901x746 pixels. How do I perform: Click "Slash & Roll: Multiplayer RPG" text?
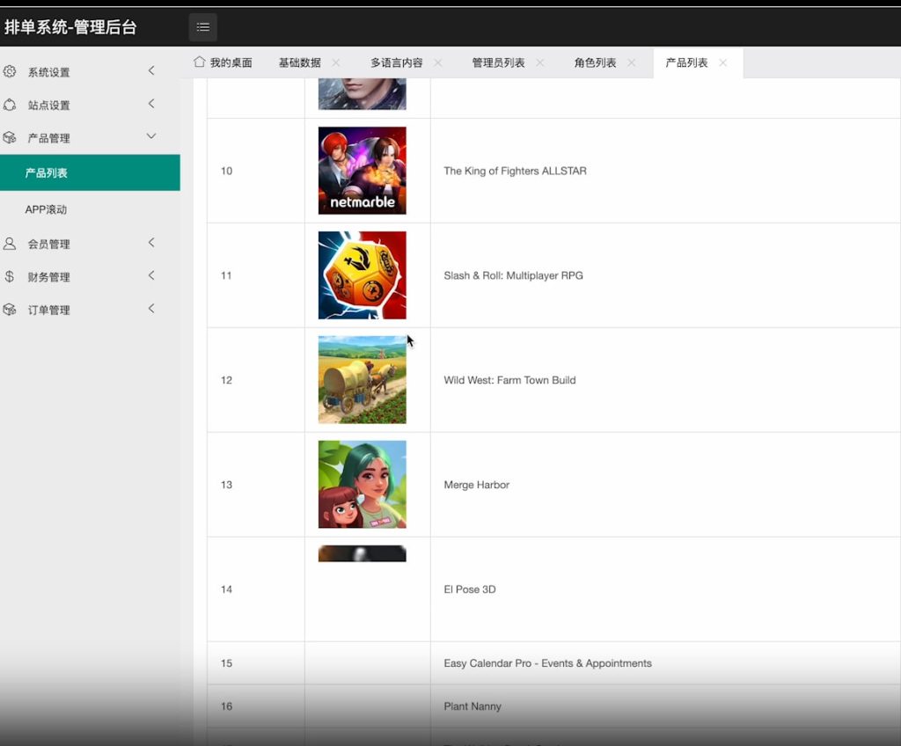coord(513,275)
